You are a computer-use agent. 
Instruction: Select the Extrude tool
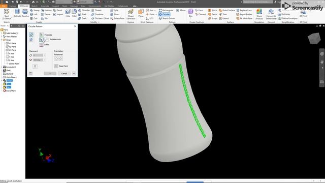(17, 13)
